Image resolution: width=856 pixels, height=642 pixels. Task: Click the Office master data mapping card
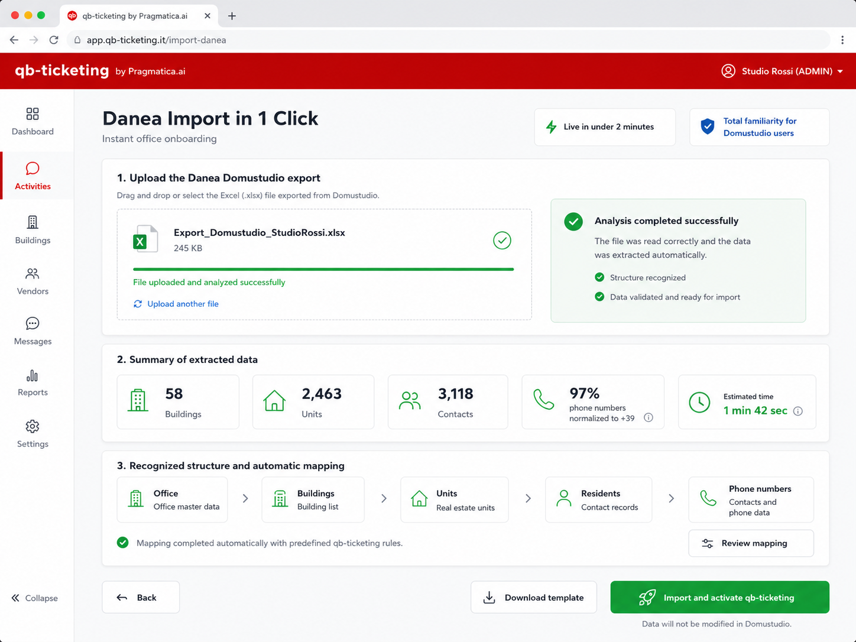172,500
